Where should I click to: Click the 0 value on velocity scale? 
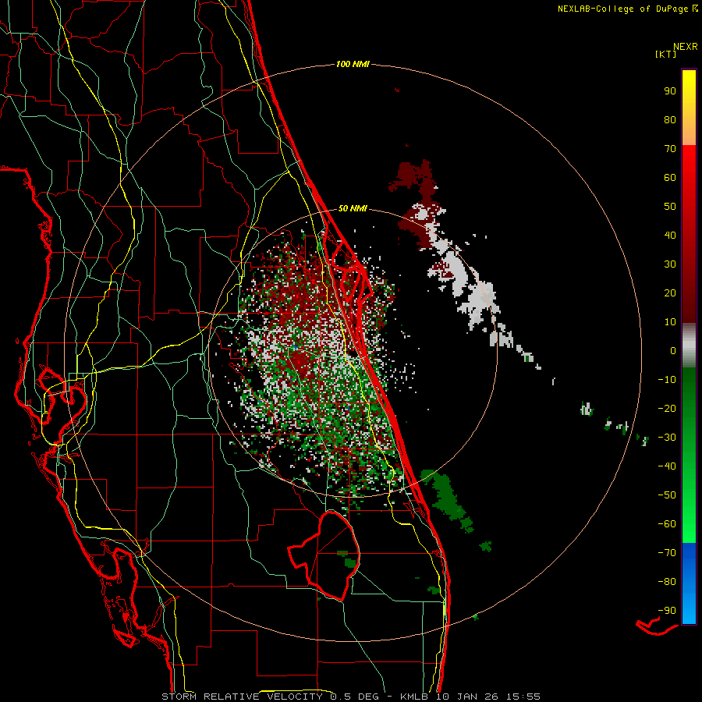click(x=673, y=350)
